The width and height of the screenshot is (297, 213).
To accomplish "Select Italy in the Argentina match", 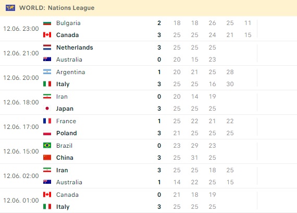I will tap(63, 84).
